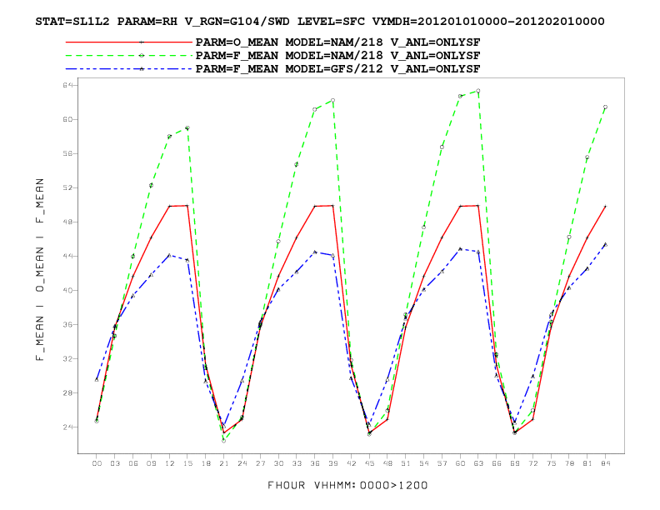This screenshot has width=660, height=510.
Task: Click y-axis tick value 24
Action: click(x=68, y=427)
